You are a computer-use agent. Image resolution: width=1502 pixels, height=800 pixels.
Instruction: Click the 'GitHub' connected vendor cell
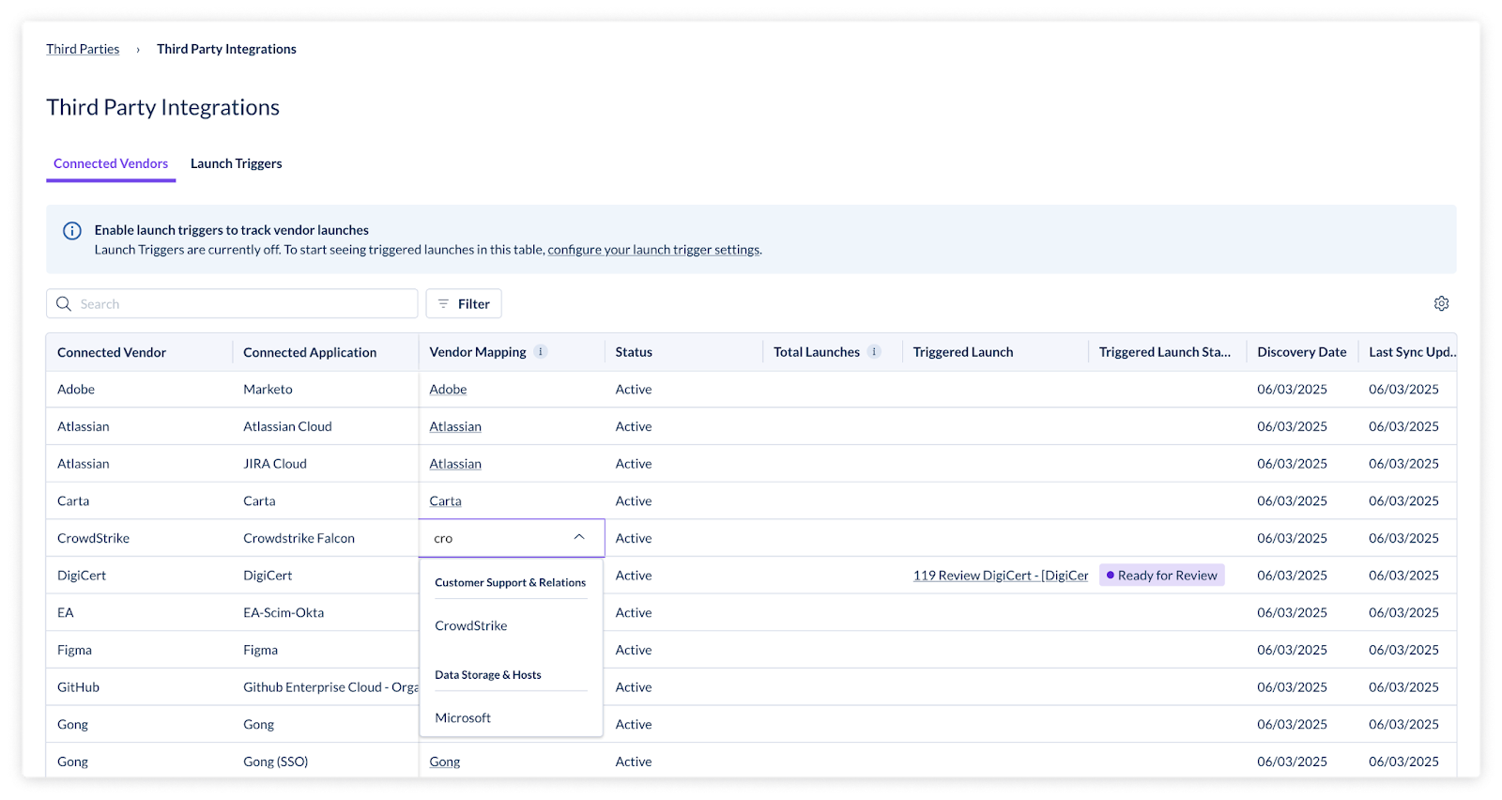pyautogui.click(x=78, y=687)
